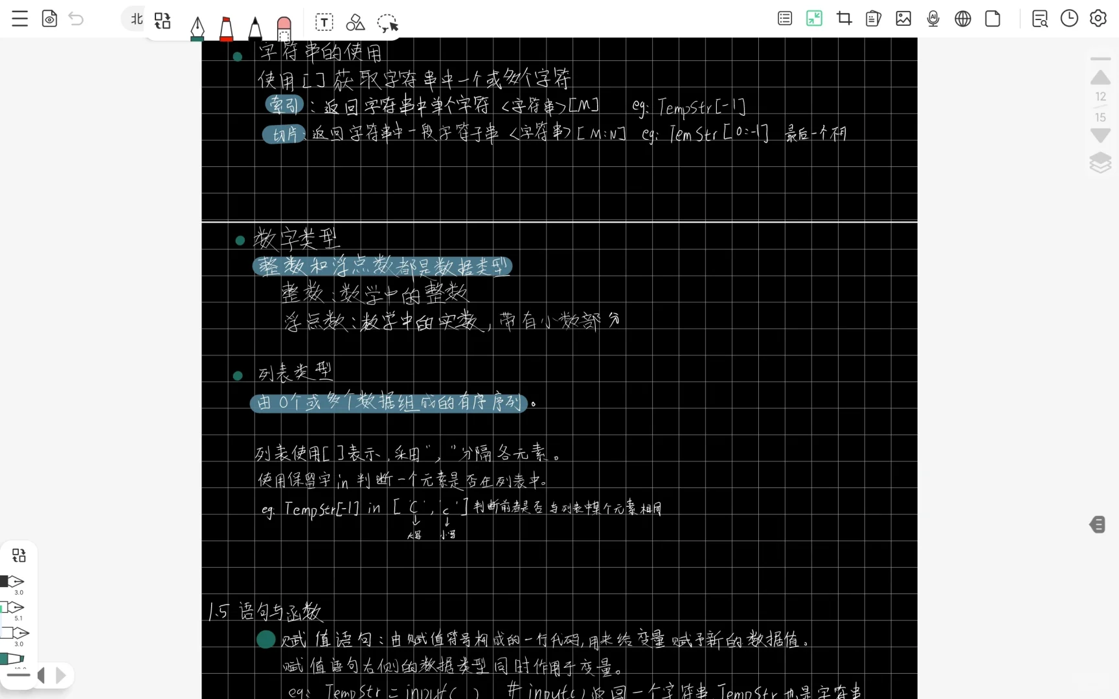The width and height of the screenshot is (1119, 699).
Task: Open the crop tool
Action: pos(844,19)
